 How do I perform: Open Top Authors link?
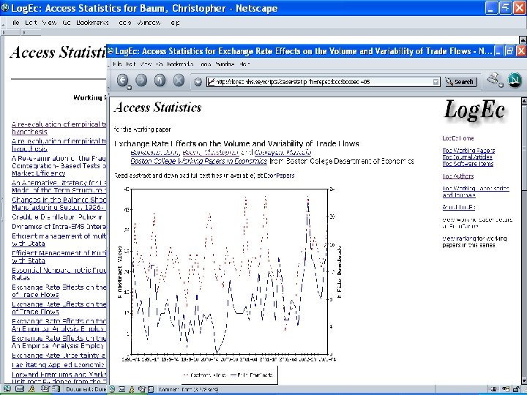(458, 176)
